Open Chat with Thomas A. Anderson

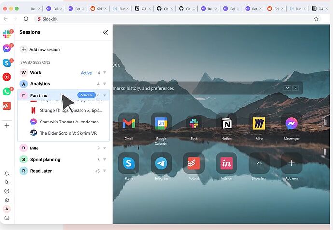(65, 122)
